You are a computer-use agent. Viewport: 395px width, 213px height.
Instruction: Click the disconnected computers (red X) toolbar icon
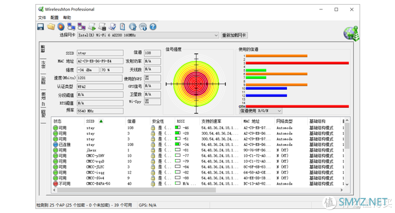(81, 27)
